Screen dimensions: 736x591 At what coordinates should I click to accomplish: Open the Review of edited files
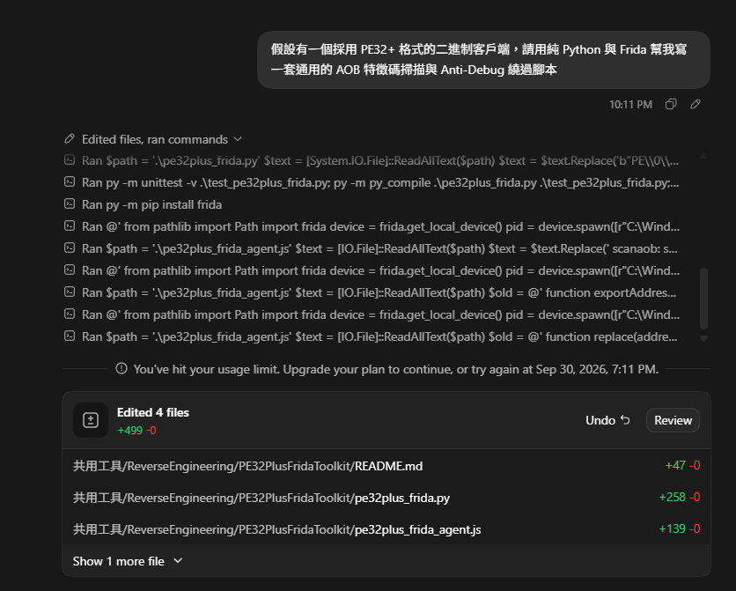(673, 420)
